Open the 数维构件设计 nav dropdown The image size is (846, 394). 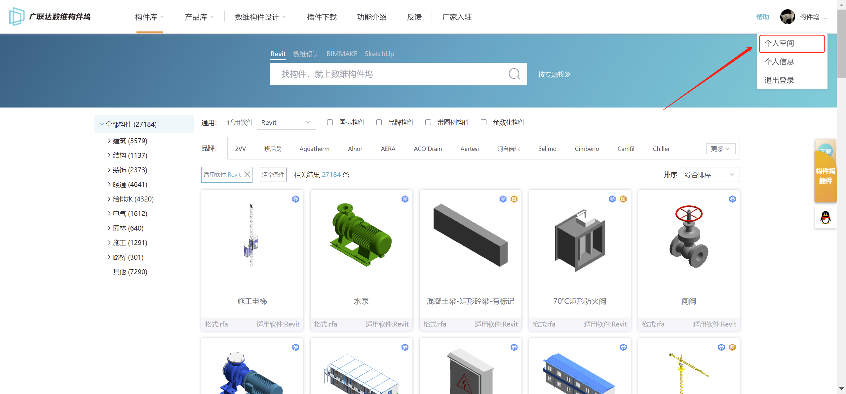coord(260,17)
